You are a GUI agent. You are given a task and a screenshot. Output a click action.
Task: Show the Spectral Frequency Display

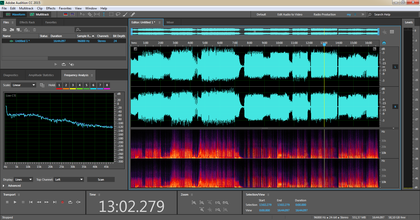click(66, 14)
